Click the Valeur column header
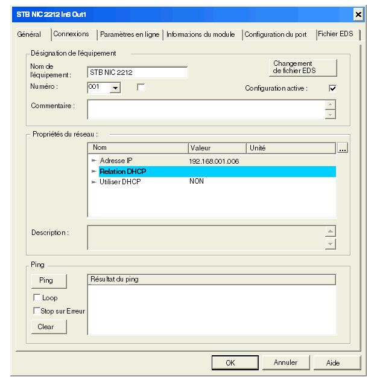The width and height of the screenshot is (377, 380). click(x=217, y=148)
